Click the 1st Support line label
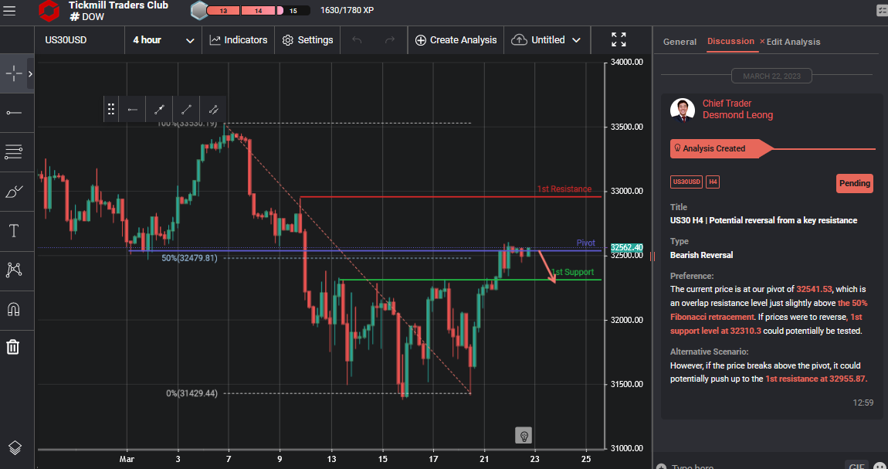The image size is (888, 469). click(572, 273)
